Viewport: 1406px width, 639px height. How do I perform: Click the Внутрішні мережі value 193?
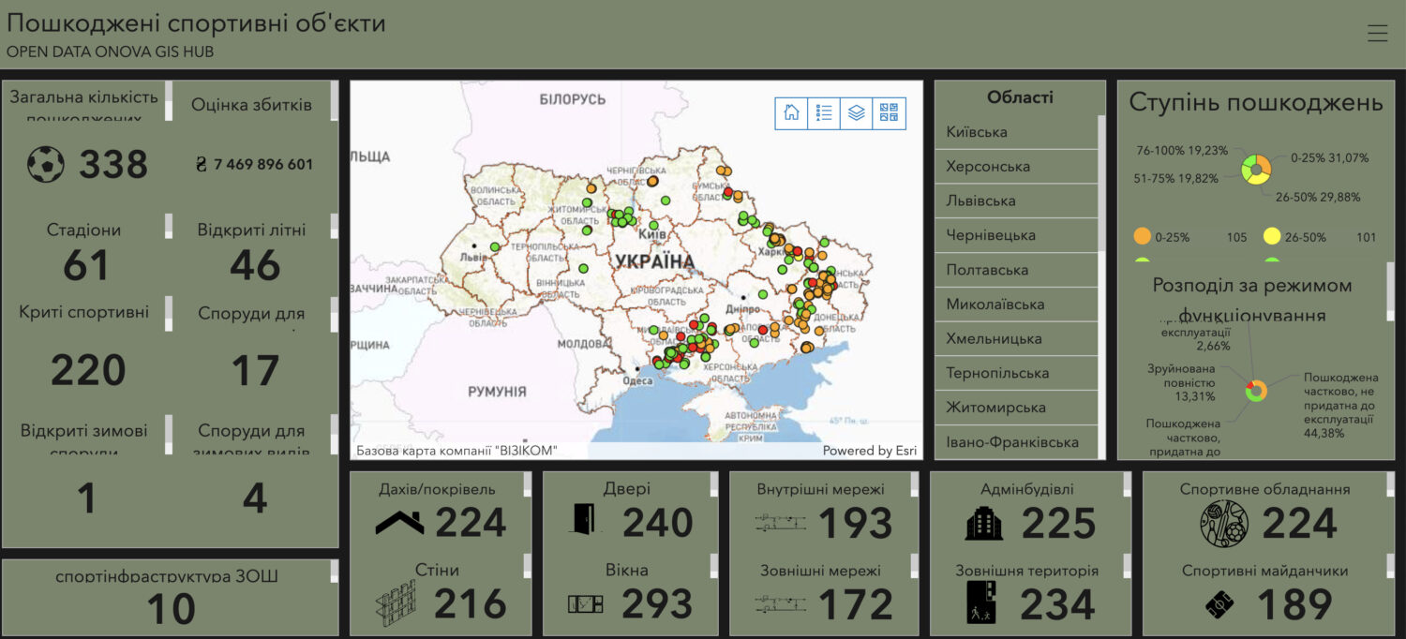click(x=855, y=523)
